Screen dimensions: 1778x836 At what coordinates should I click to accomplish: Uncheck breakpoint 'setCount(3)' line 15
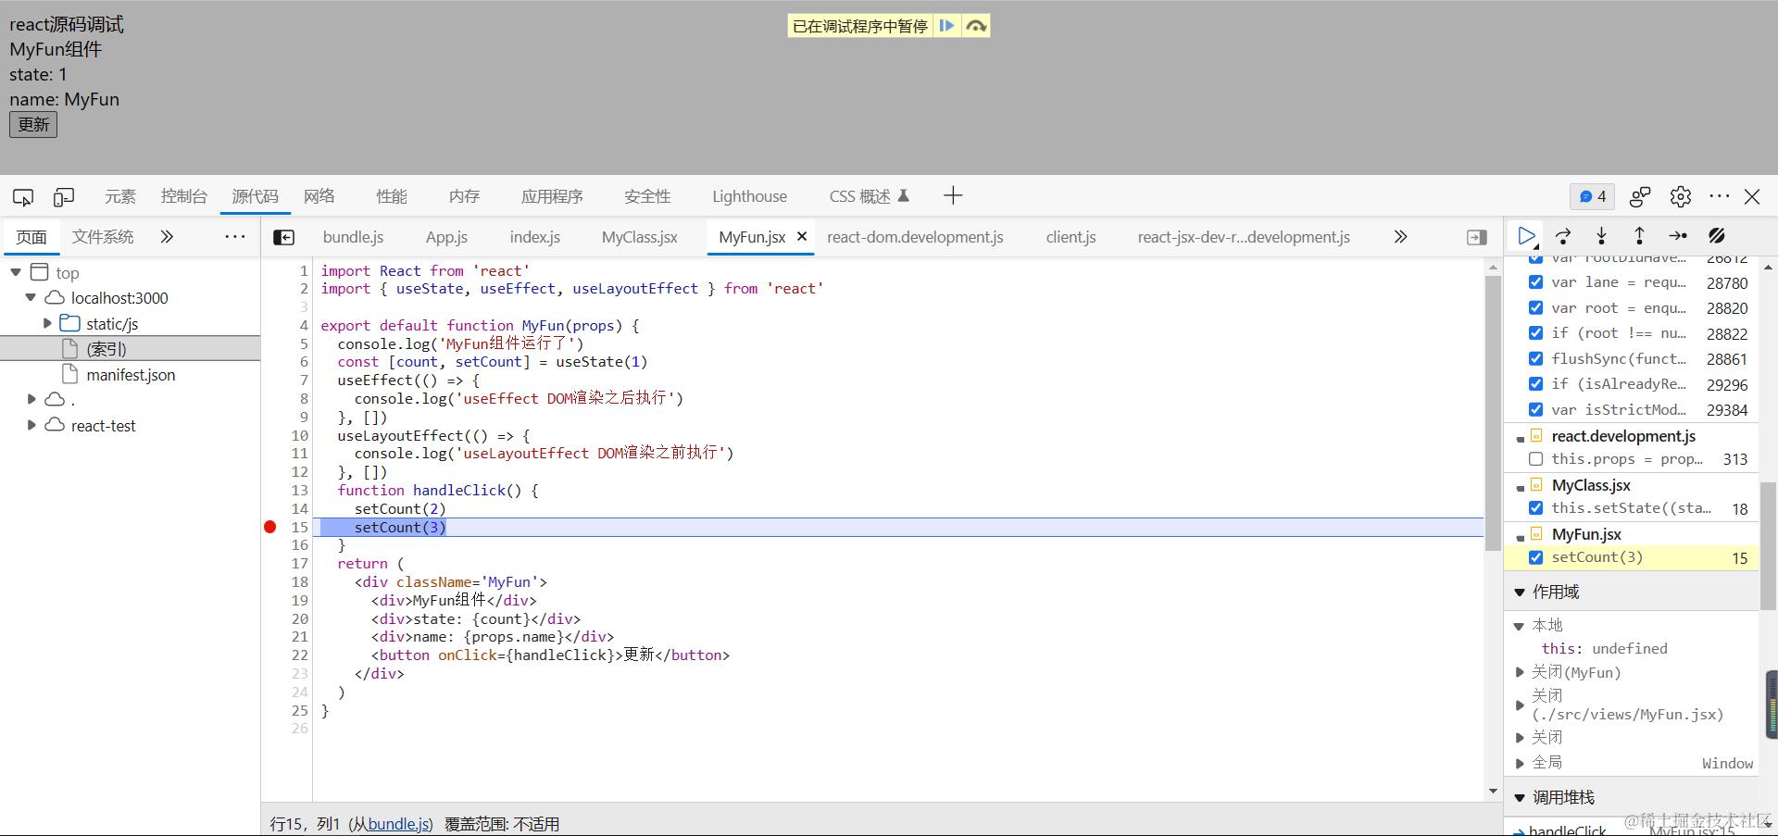1535,557
